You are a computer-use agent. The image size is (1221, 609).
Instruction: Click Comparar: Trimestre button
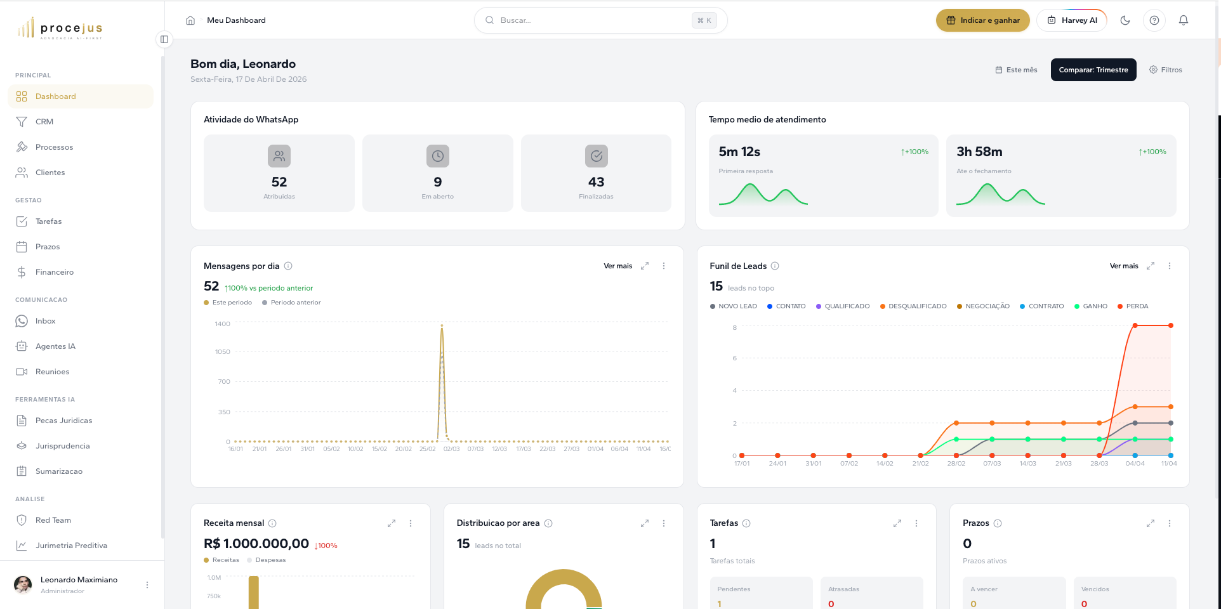point(1093,70)
